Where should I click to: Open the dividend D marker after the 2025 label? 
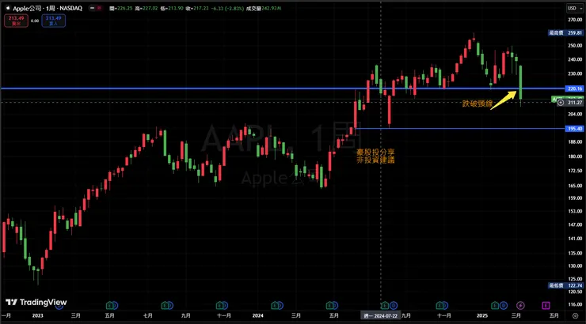(504, 306)
